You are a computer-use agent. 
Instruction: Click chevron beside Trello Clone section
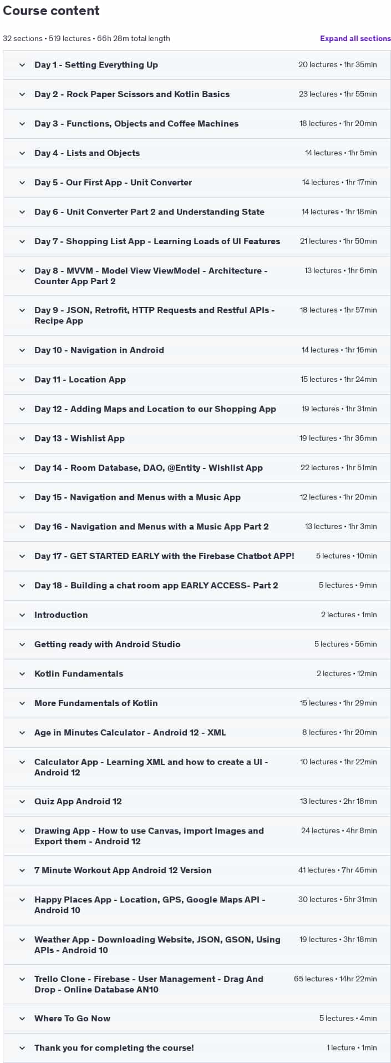[22, 979]
